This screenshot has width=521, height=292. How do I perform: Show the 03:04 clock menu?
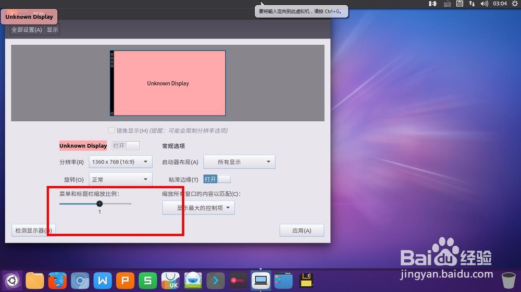point(500,4)
